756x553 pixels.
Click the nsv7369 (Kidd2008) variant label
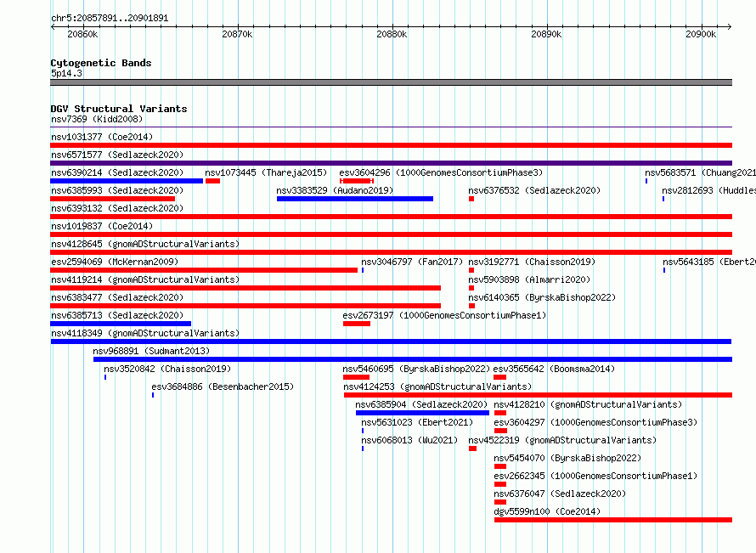[x=97, y=119]
